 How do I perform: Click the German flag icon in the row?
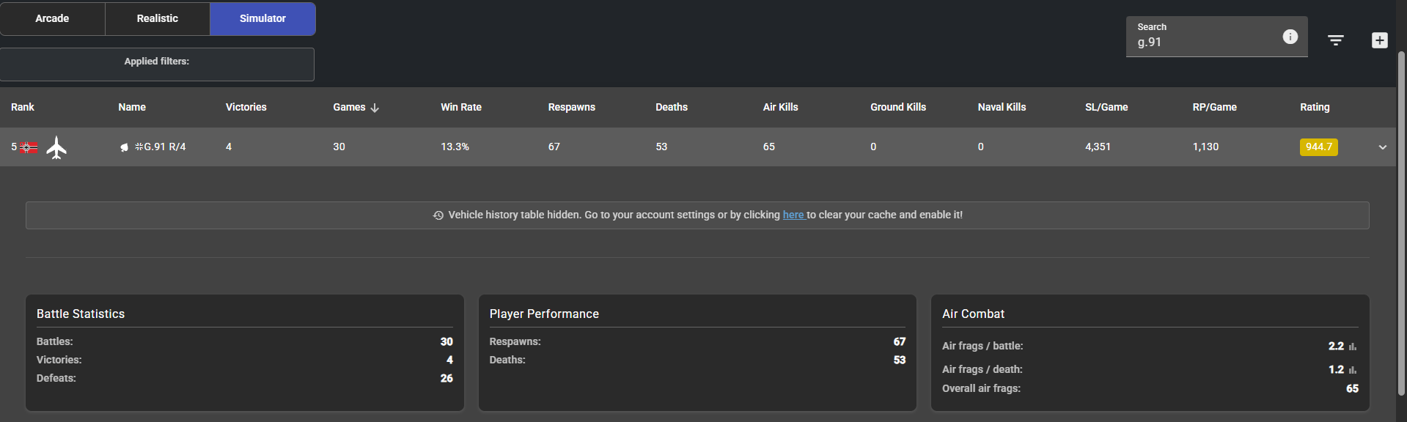[x=29, y=147]
